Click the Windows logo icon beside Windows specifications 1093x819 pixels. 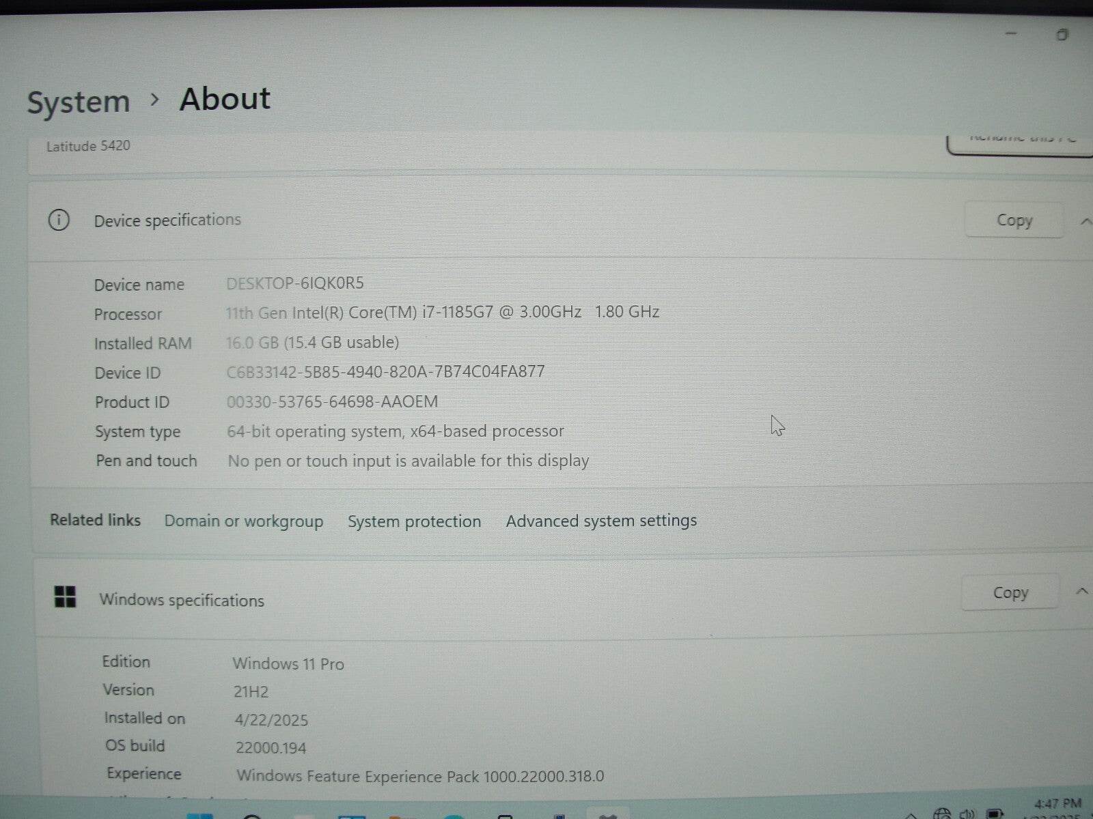click(66, 595)
